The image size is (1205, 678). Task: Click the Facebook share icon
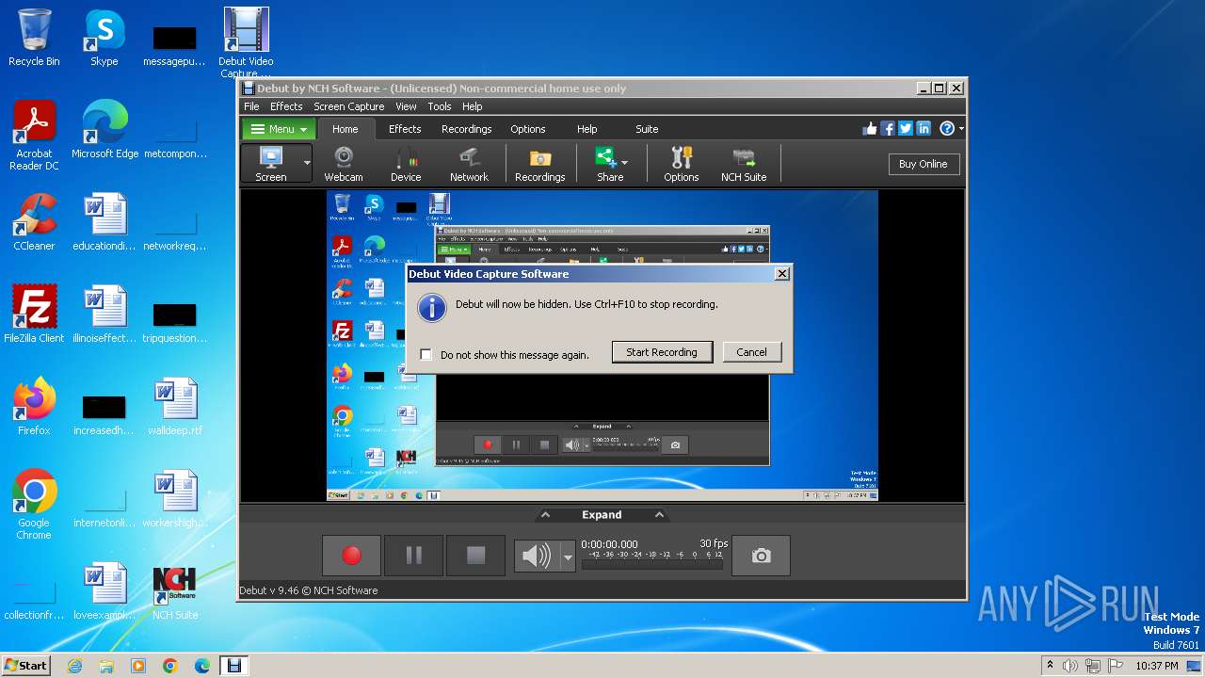888,129
